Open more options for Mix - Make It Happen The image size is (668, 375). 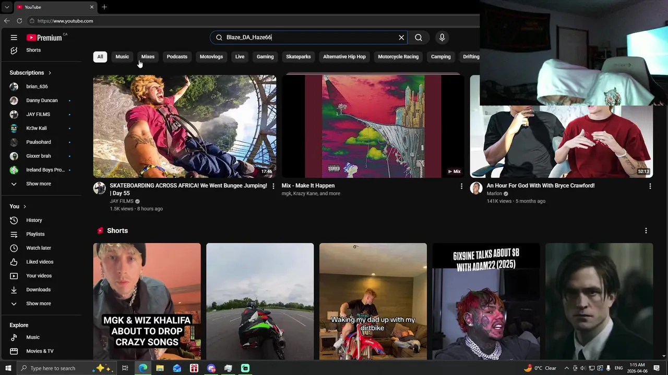(x=461, y=186)
